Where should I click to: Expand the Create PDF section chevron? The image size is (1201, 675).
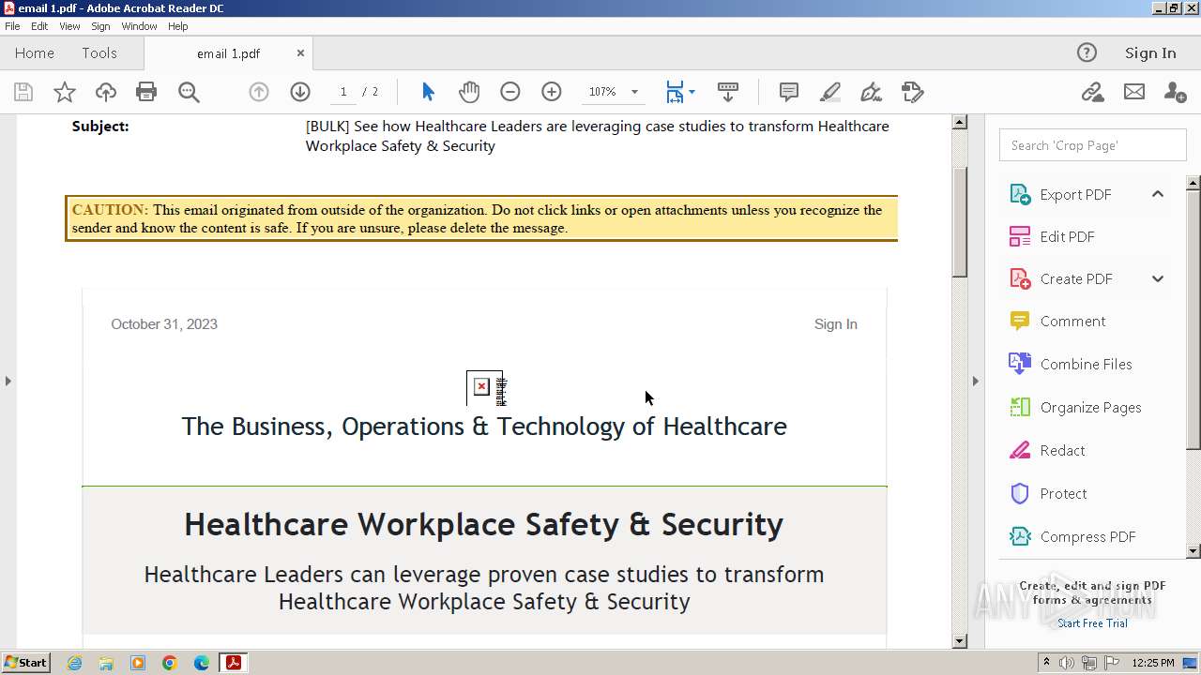click(x=1158, y=278)
